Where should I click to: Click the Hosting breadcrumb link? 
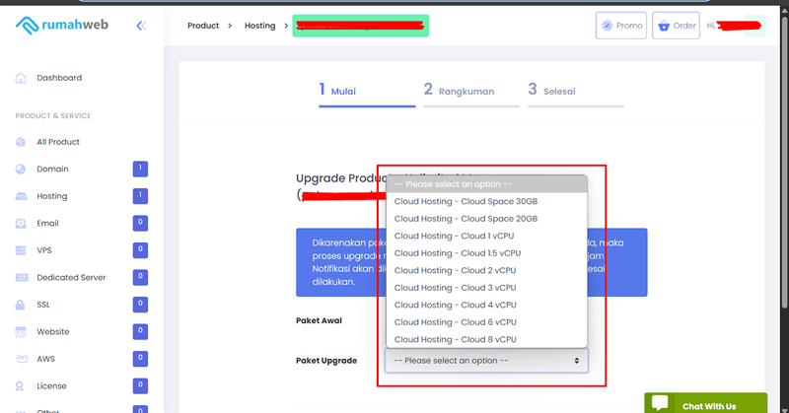pos(260,26)
